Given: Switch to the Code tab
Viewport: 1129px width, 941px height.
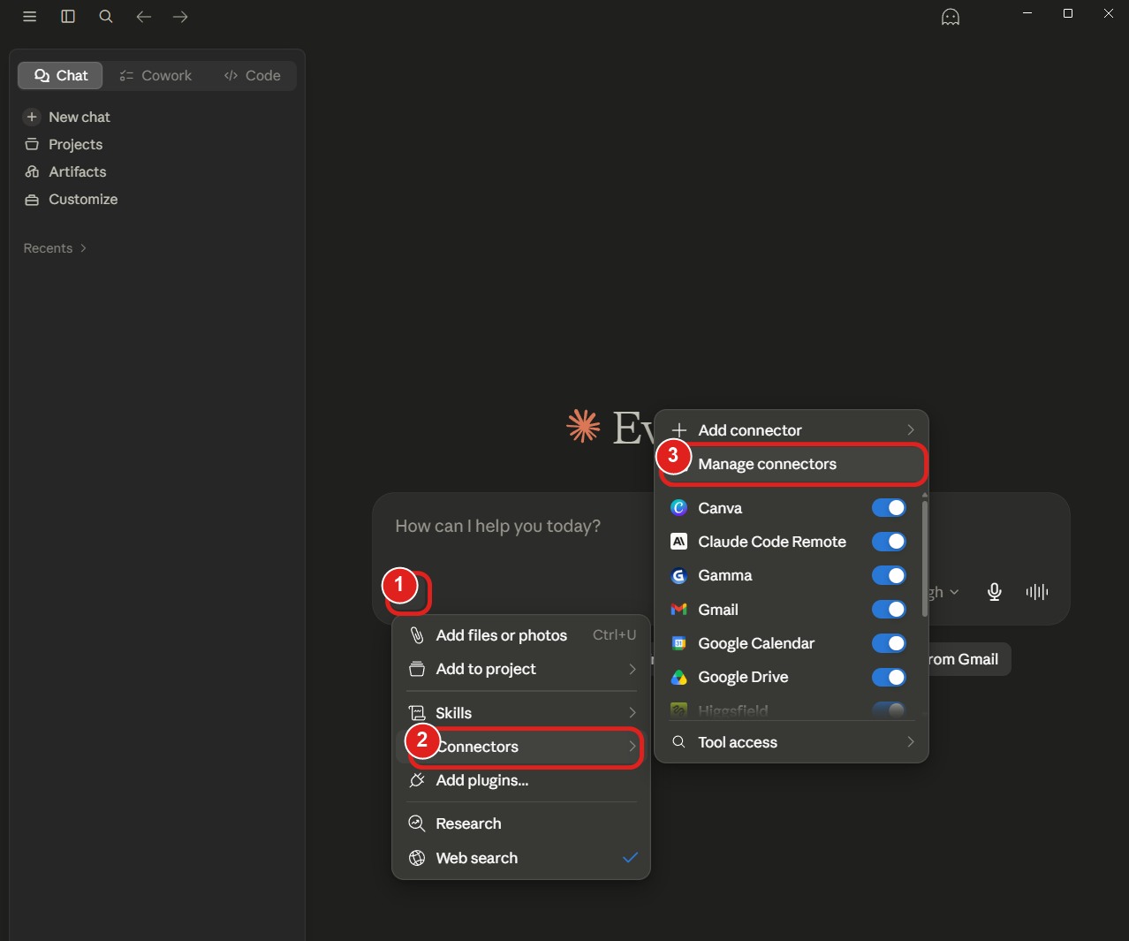Looking at the screenshot, I should click(252, 76).
